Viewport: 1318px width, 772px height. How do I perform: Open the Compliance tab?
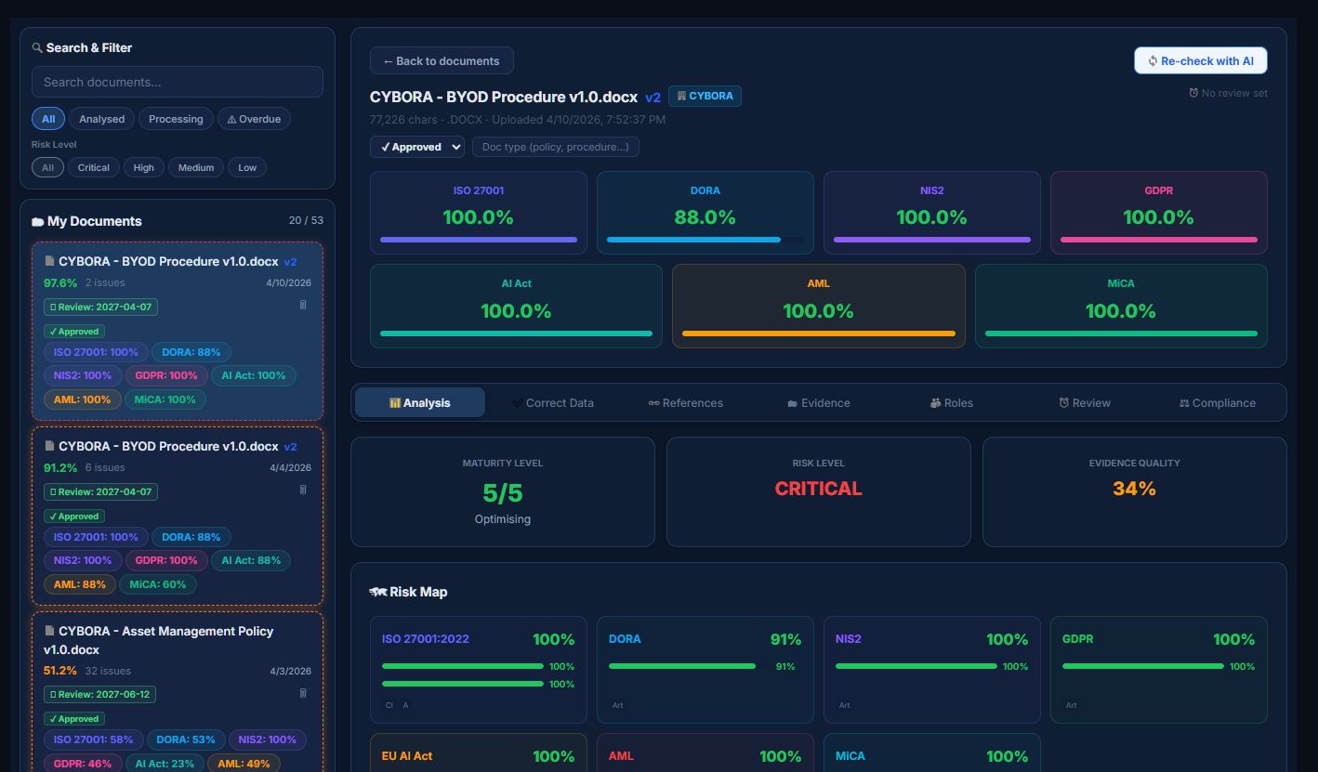pyautogui.click(x=1217, y=403)
